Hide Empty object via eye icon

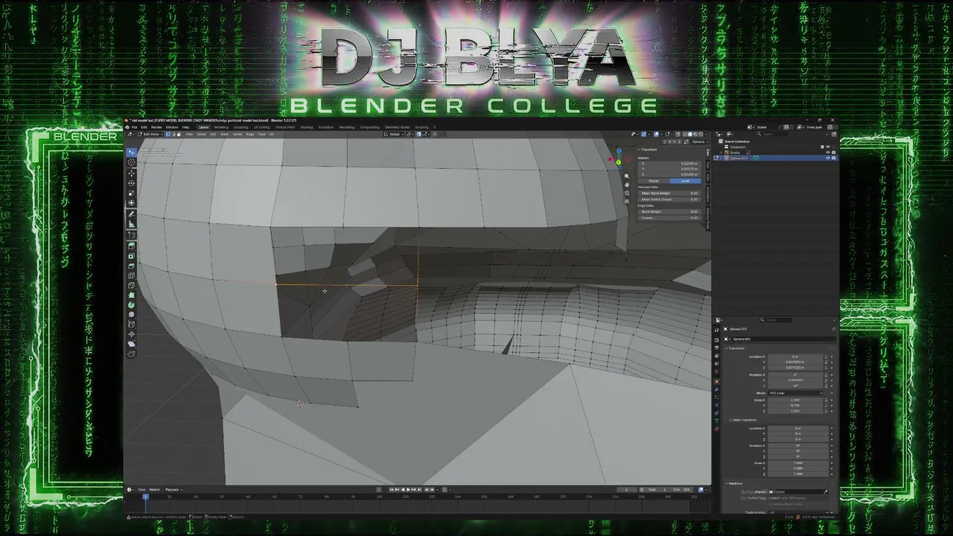pyautogui.click(x=827, y=153)
